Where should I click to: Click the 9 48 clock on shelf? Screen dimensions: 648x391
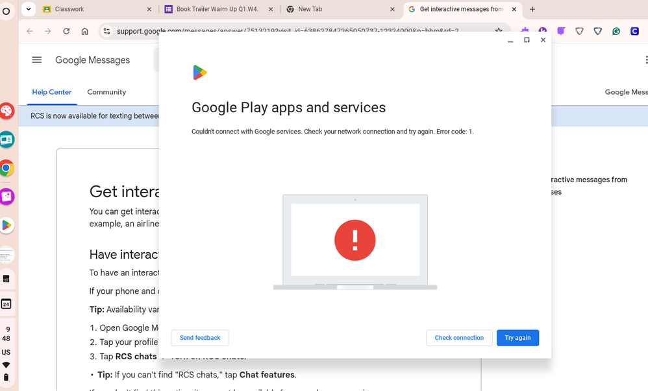coord(6,334)
